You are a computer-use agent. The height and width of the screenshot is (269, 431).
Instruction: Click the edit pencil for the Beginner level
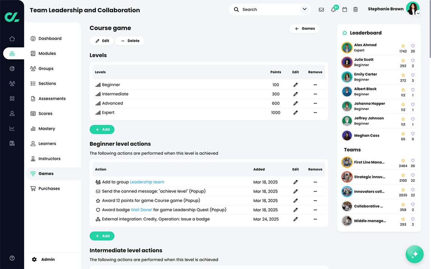(x=295, y=85)
